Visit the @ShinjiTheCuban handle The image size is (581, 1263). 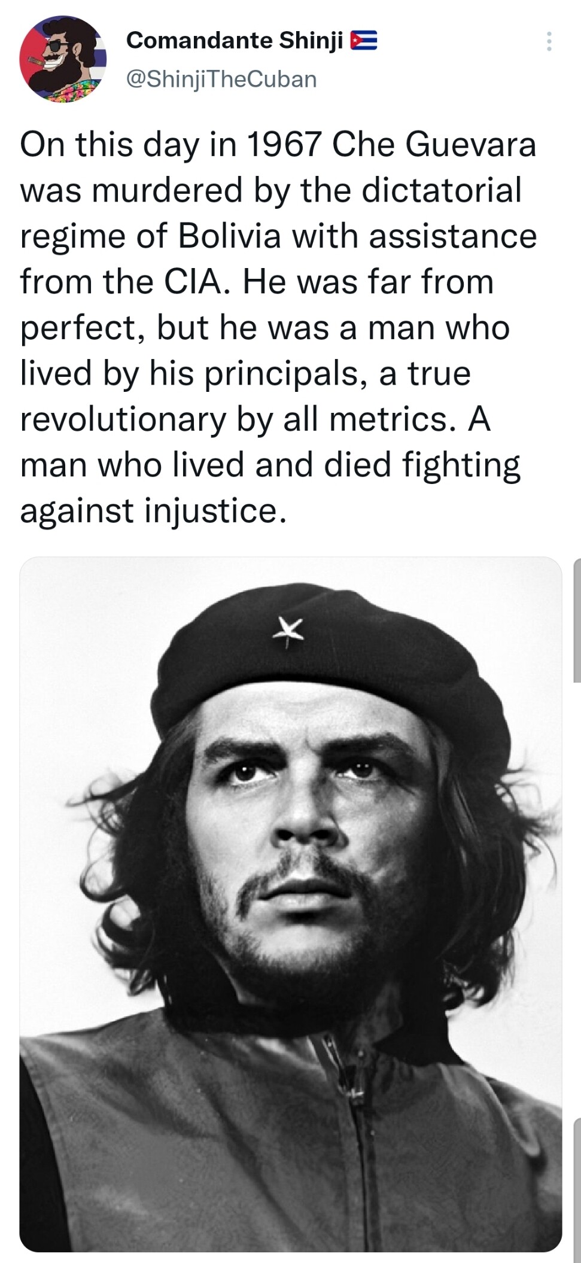pos(221,78)
